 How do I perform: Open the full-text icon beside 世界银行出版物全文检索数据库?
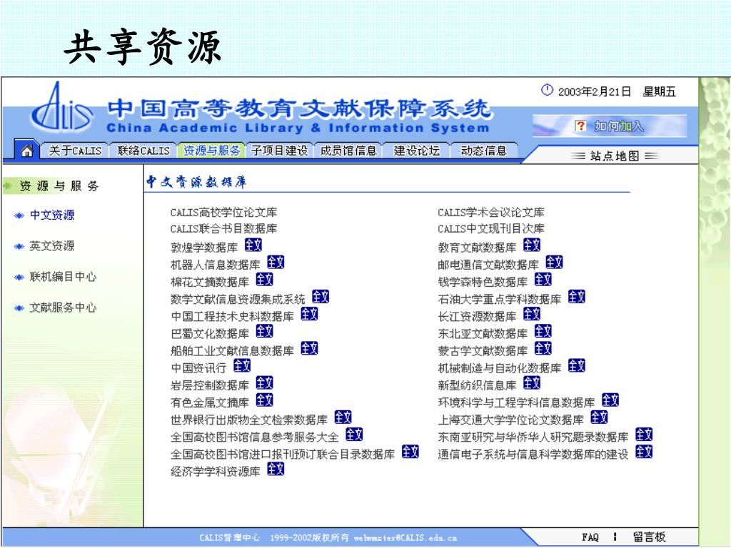(x=343, y=417)
